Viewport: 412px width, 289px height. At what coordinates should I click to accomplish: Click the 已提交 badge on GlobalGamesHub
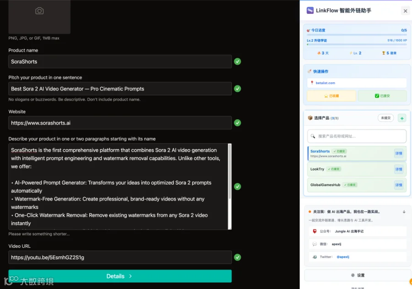click(350, 185)
